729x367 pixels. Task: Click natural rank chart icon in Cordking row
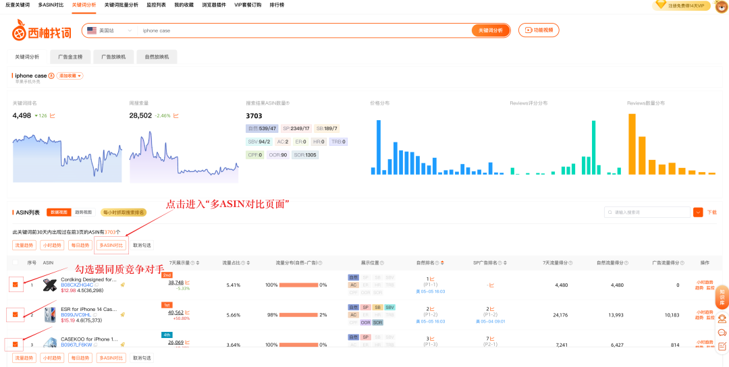[x=432, y=279]
